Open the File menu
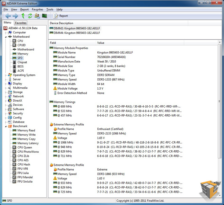Screen dimensions: 224x205 click(6, 10)
